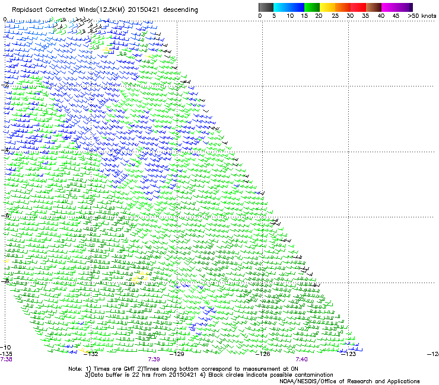
Task: Click the '-4' latitude axis label
Action: (x=5, y=150)
